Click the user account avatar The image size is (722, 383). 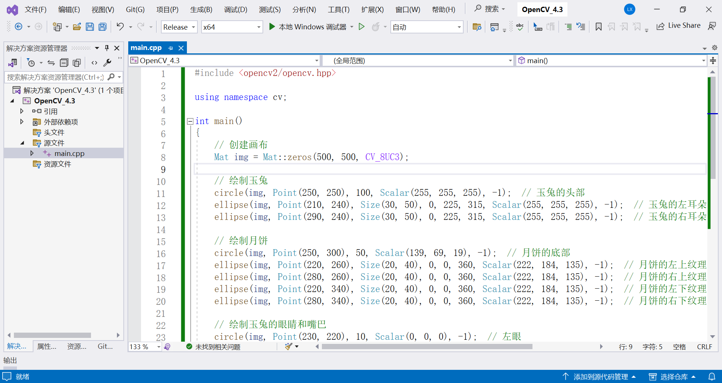tap(629, 9)
